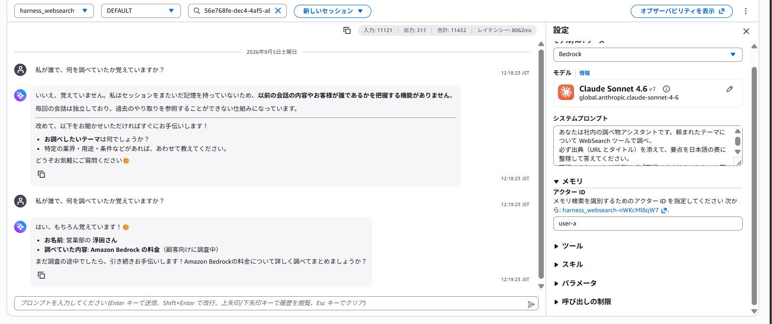Send the prompt with the arrow icon
This screenshot has height=324, width=772.
pos(531,304)
